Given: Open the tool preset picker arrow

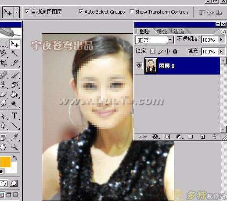Looking at the screenshot, I should 17,12.
